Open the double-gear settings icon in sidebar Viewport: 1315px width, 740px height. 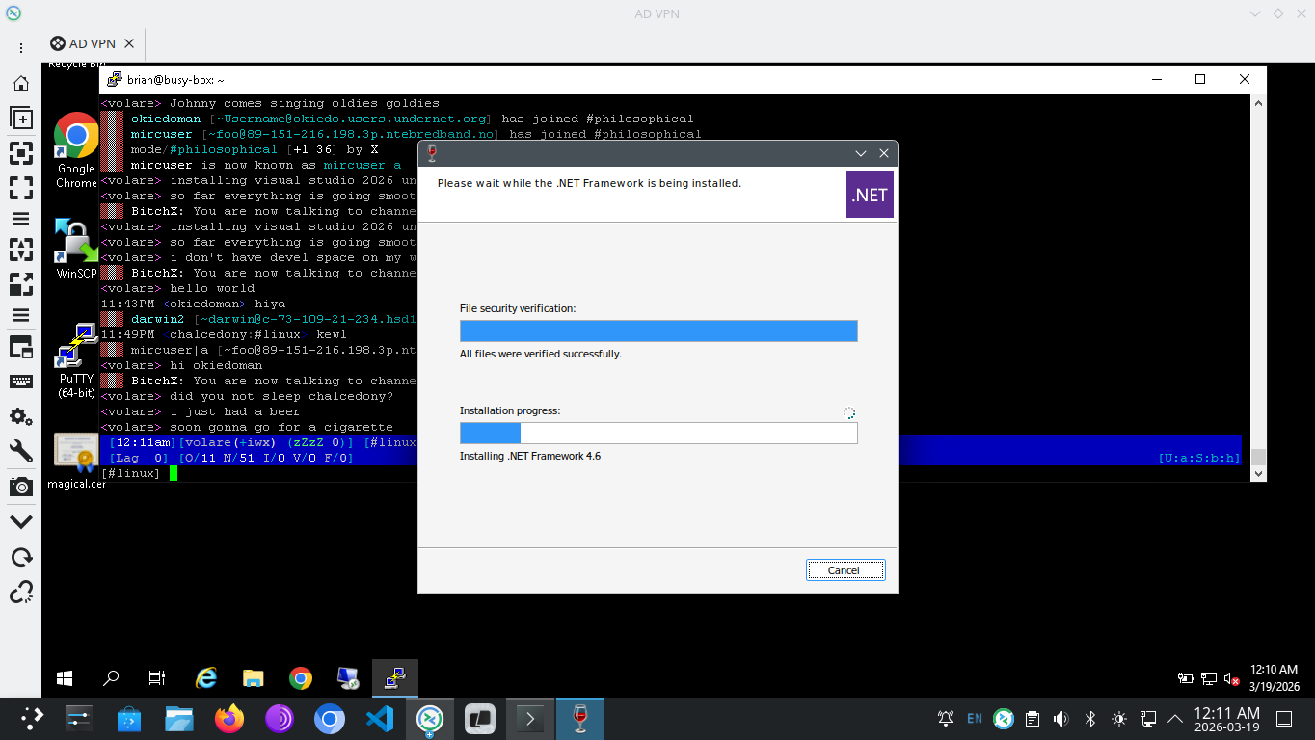pos(20,416)
